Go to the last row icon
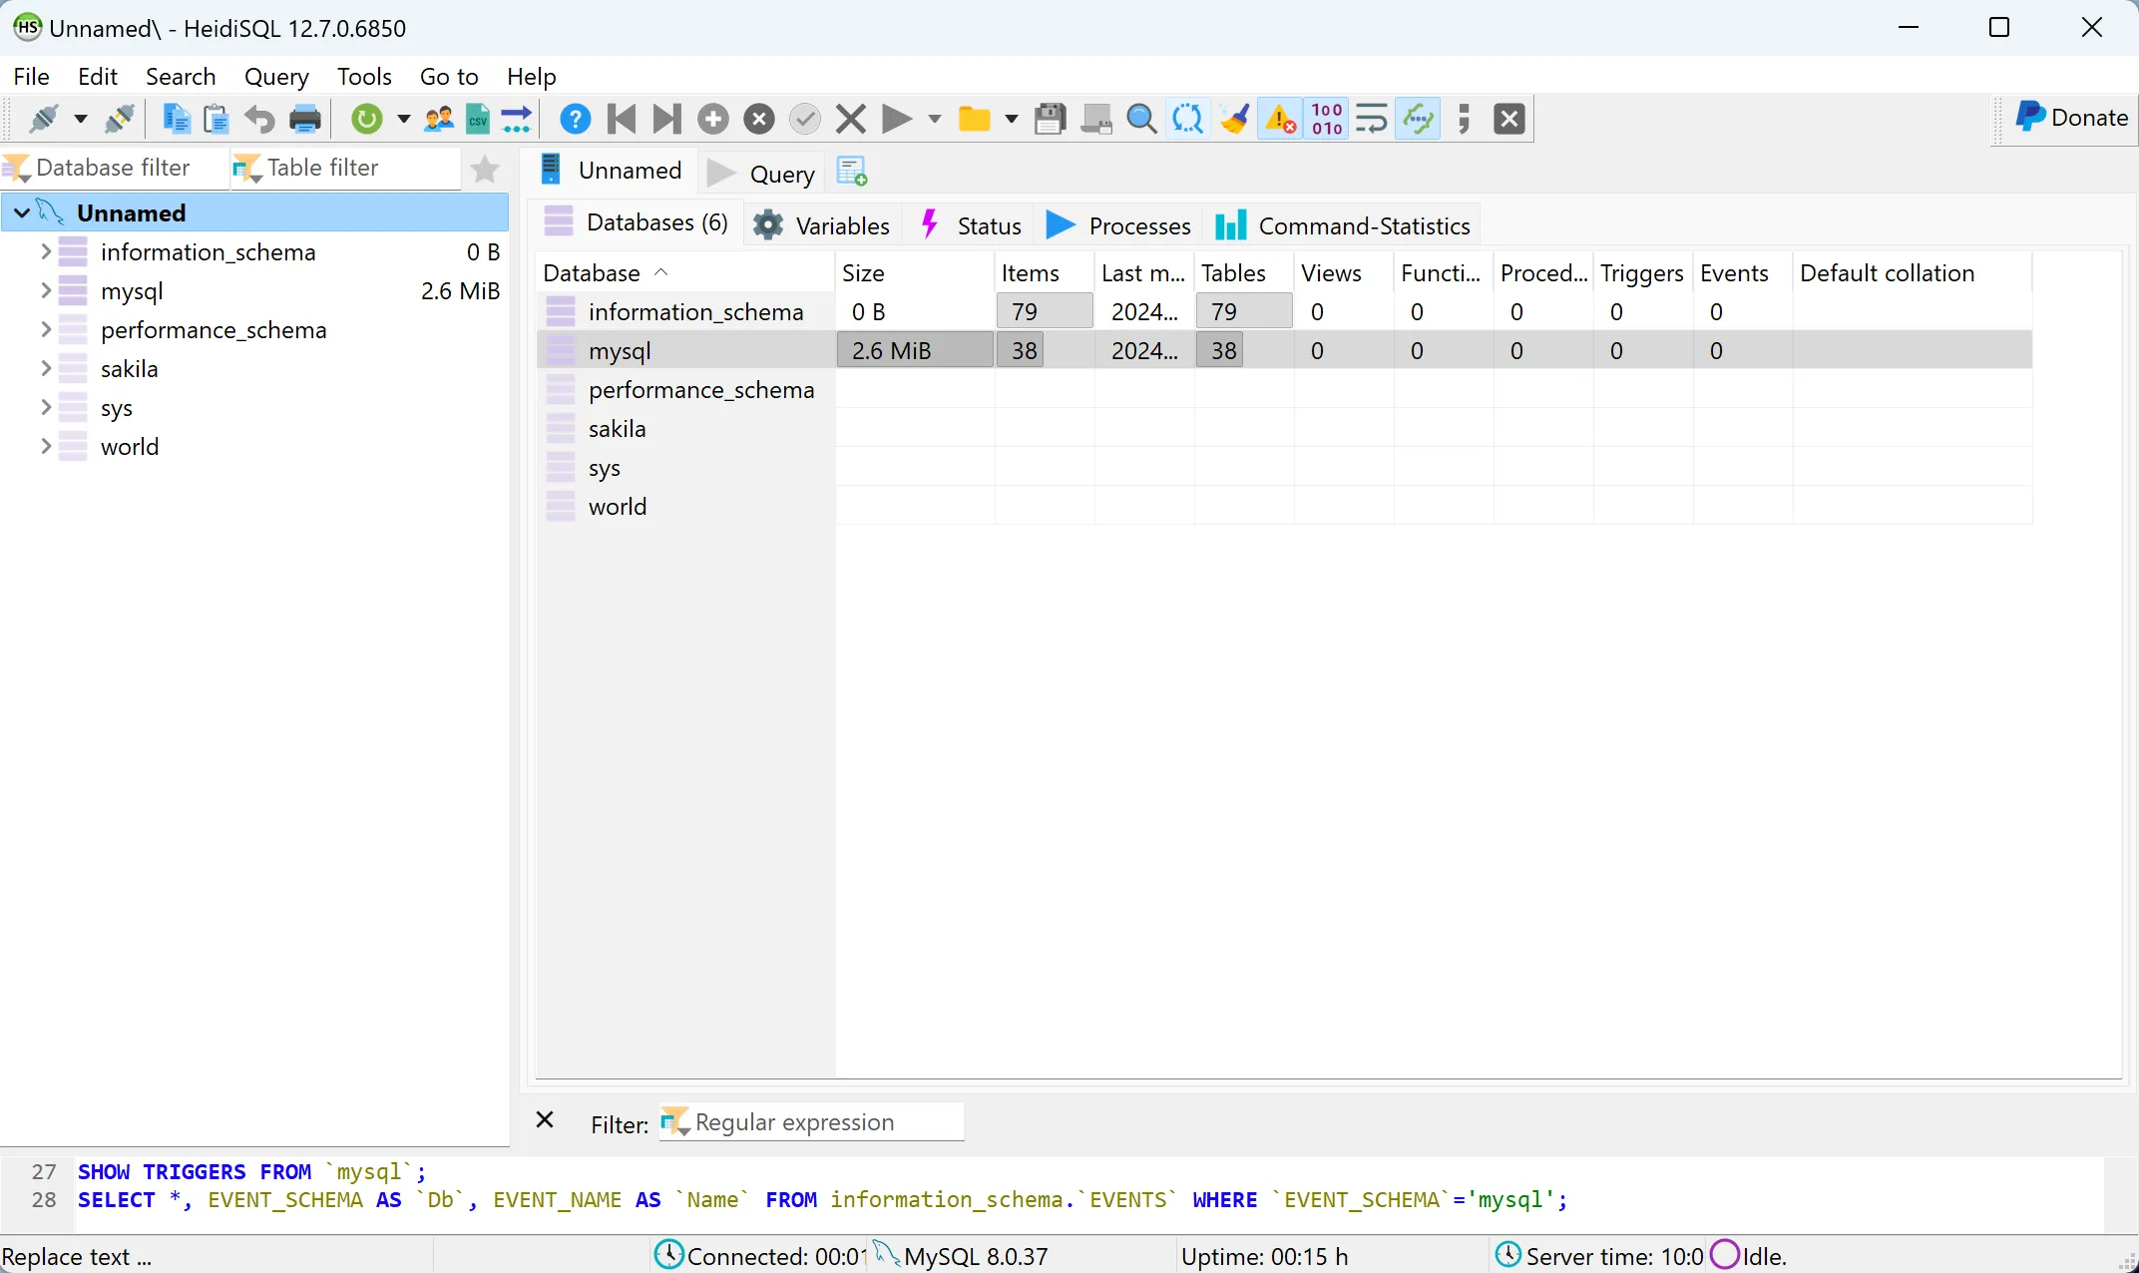 [666, 119]
